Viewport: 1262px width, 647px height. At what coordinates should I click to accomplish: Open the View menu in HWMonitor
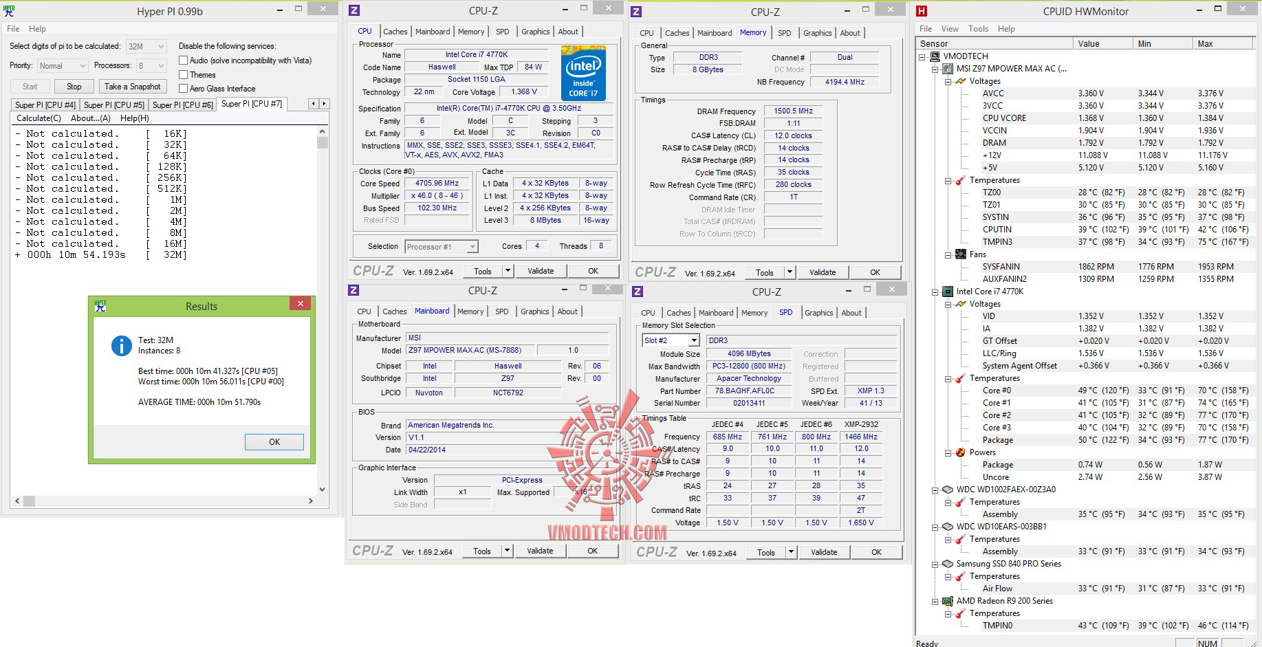point(950,29)
